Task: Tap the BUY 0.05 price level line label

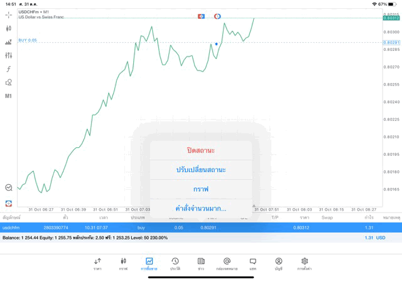Action: coord(28,40)
